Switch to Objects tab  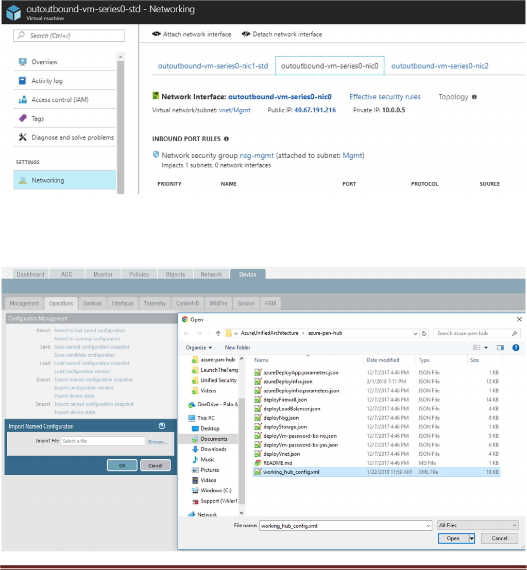175,274
